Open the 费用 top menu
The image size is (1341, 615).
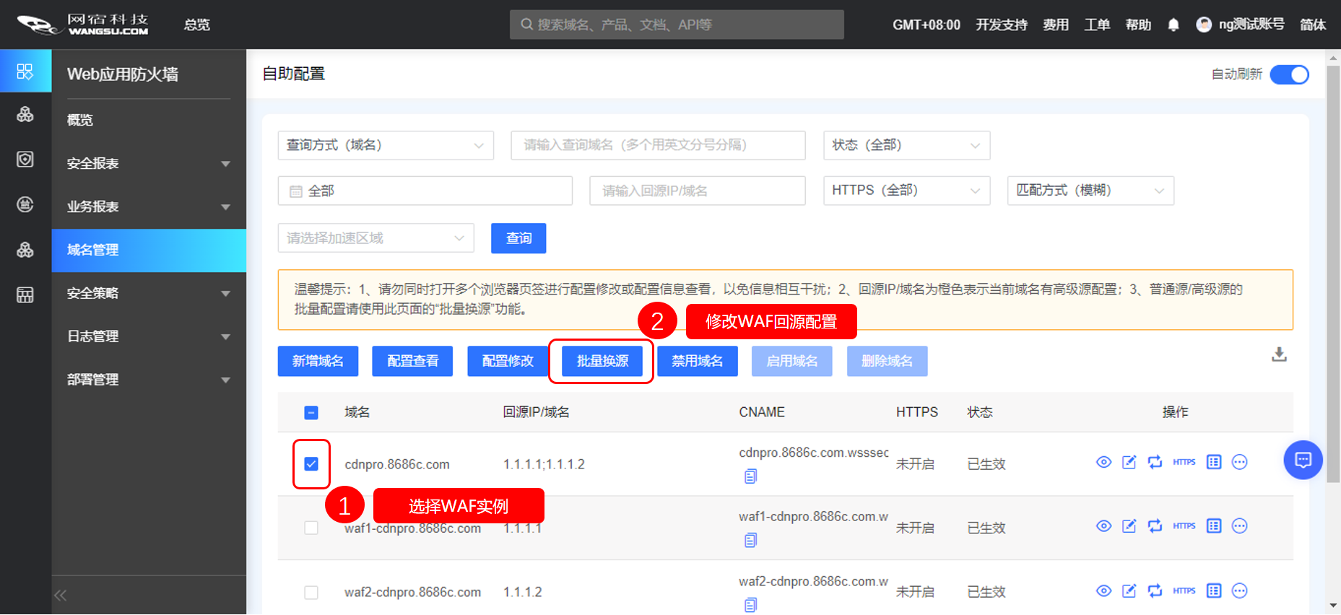click(x=1055, y=25)
